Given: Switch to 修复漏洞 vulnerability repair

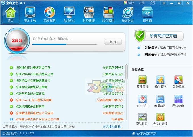Looking at the screenshot, I should [50, 15].
